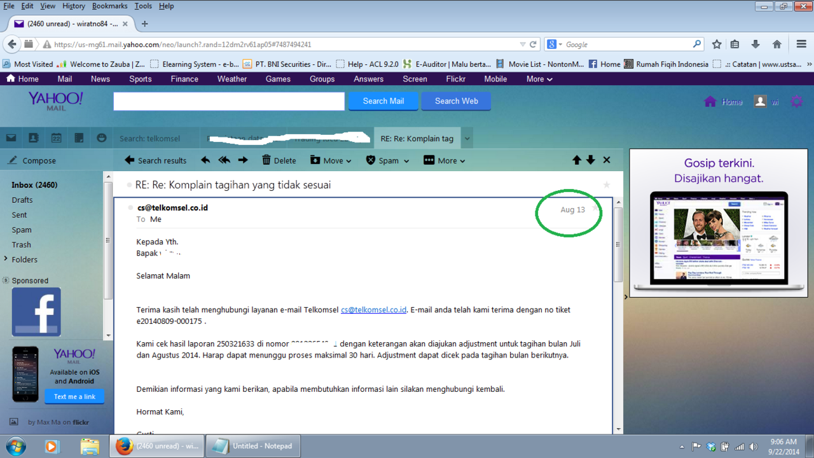Open the Messenger smiley icon

tap(102, 138)
